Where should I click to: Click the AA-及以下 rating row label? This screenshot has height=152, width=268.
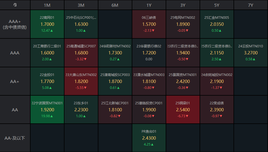[15, 138]
